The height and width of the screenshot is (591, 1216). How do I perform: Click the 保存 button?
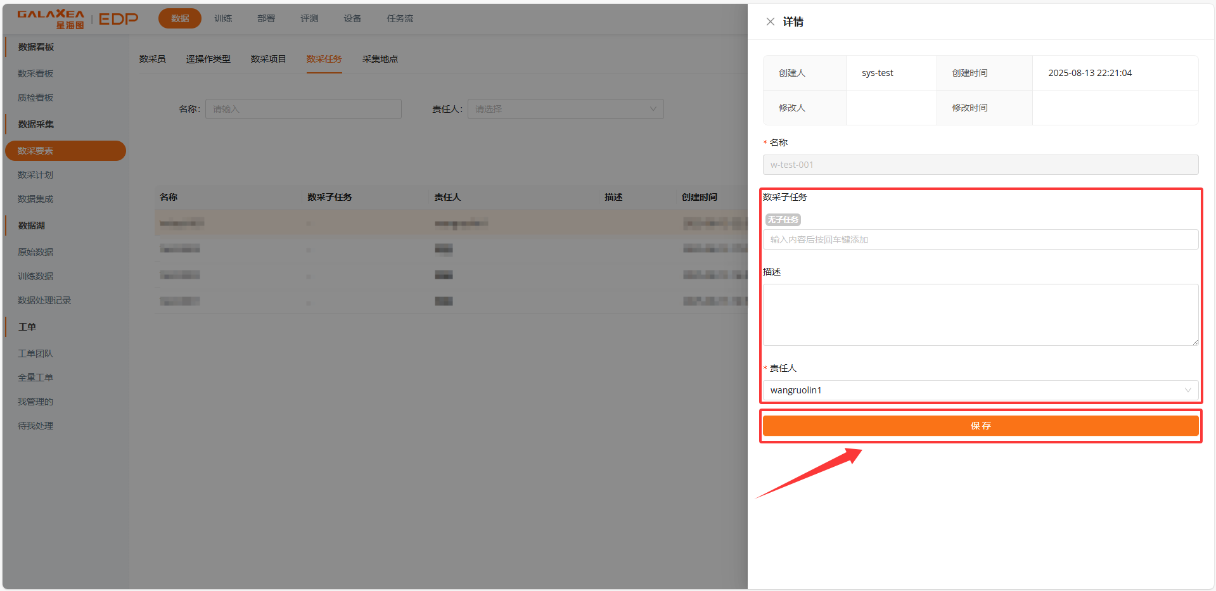tap(980, 425)
